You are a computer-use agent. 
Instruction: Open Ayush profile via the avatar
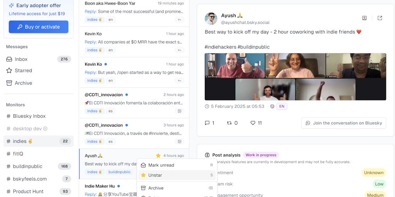tap(211, 18)
